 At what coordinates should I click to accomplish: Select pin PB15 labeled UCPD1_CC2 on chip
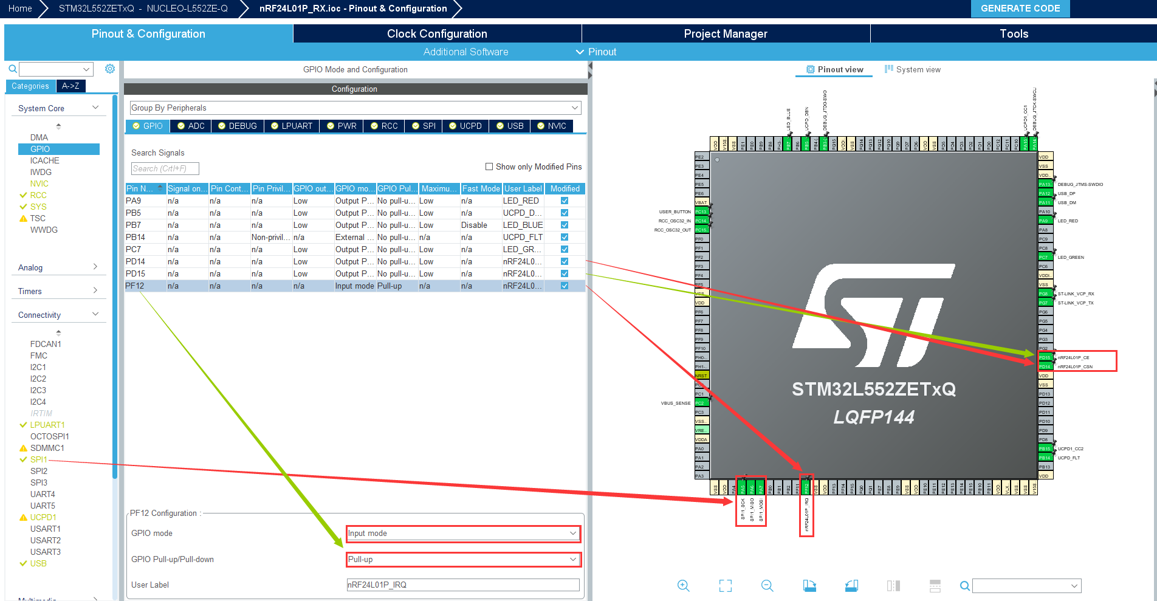click(1045, 448)
